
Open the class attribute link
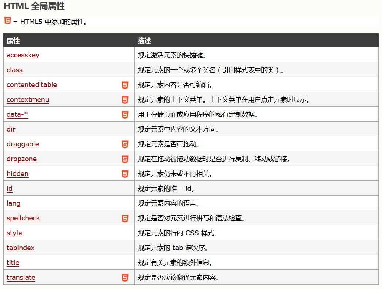[14, 70]
